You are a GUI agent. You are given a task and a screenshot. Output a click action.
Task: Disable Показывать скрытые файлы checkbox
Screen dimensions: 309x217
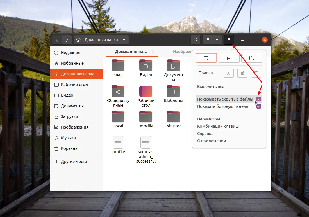coord(258,99)
